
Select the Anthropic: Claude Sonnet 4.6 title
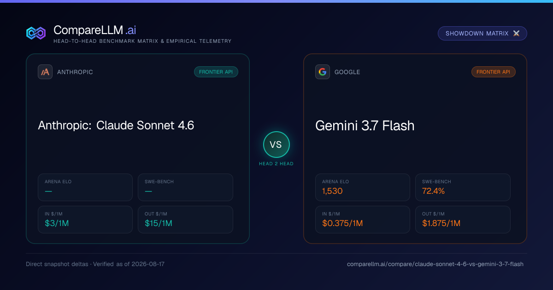(116, 126)
